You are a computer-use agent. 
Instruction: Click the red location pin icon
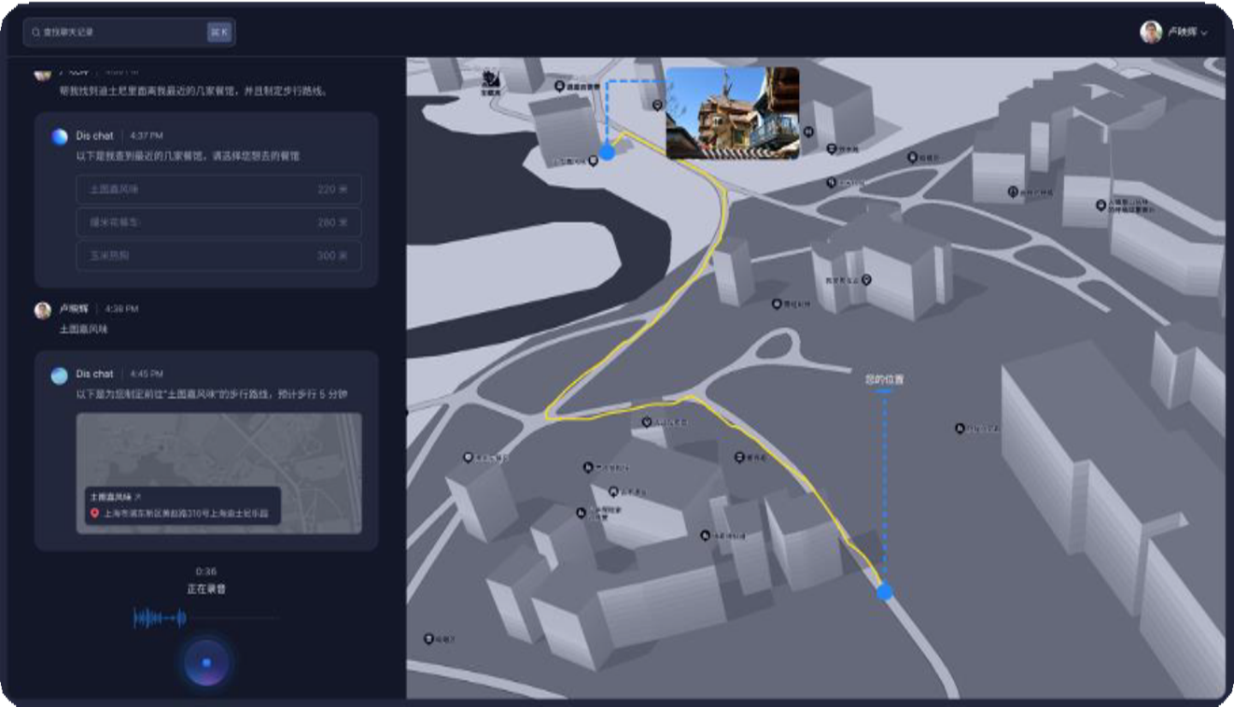[94, 514]
